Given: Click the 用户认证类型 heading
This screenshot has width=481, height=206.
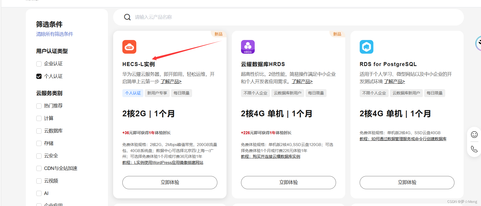Looking at the screenshot, I should tap(52, 51).
